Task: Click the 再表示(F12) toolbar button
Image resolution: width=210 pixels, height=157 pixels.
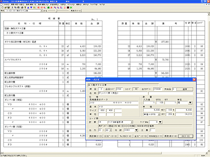Action: [76, 10]
